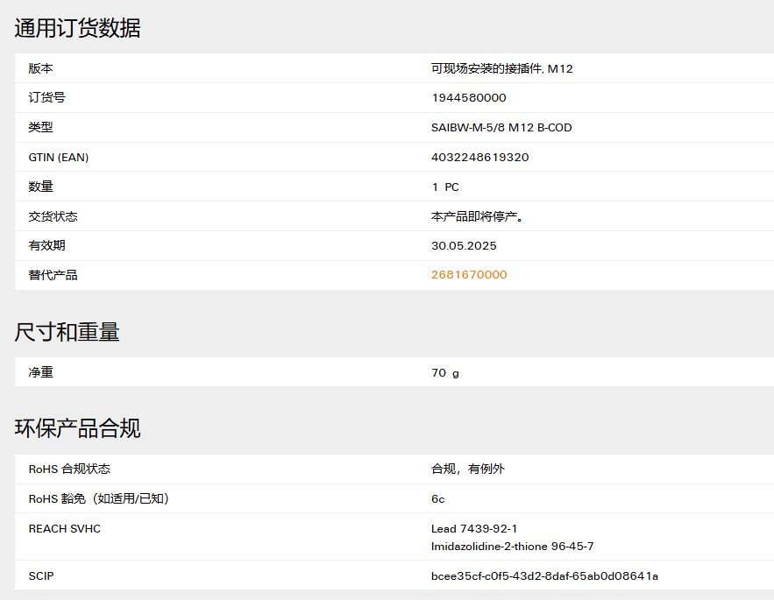Click the 环保产品合规 section heading
This screenshot has width=774, height=600.
pyautogui.click(x=77, y=427)
